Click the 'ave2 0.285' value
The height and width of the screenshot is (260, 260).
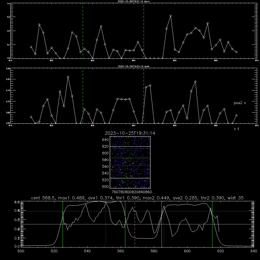185,198
